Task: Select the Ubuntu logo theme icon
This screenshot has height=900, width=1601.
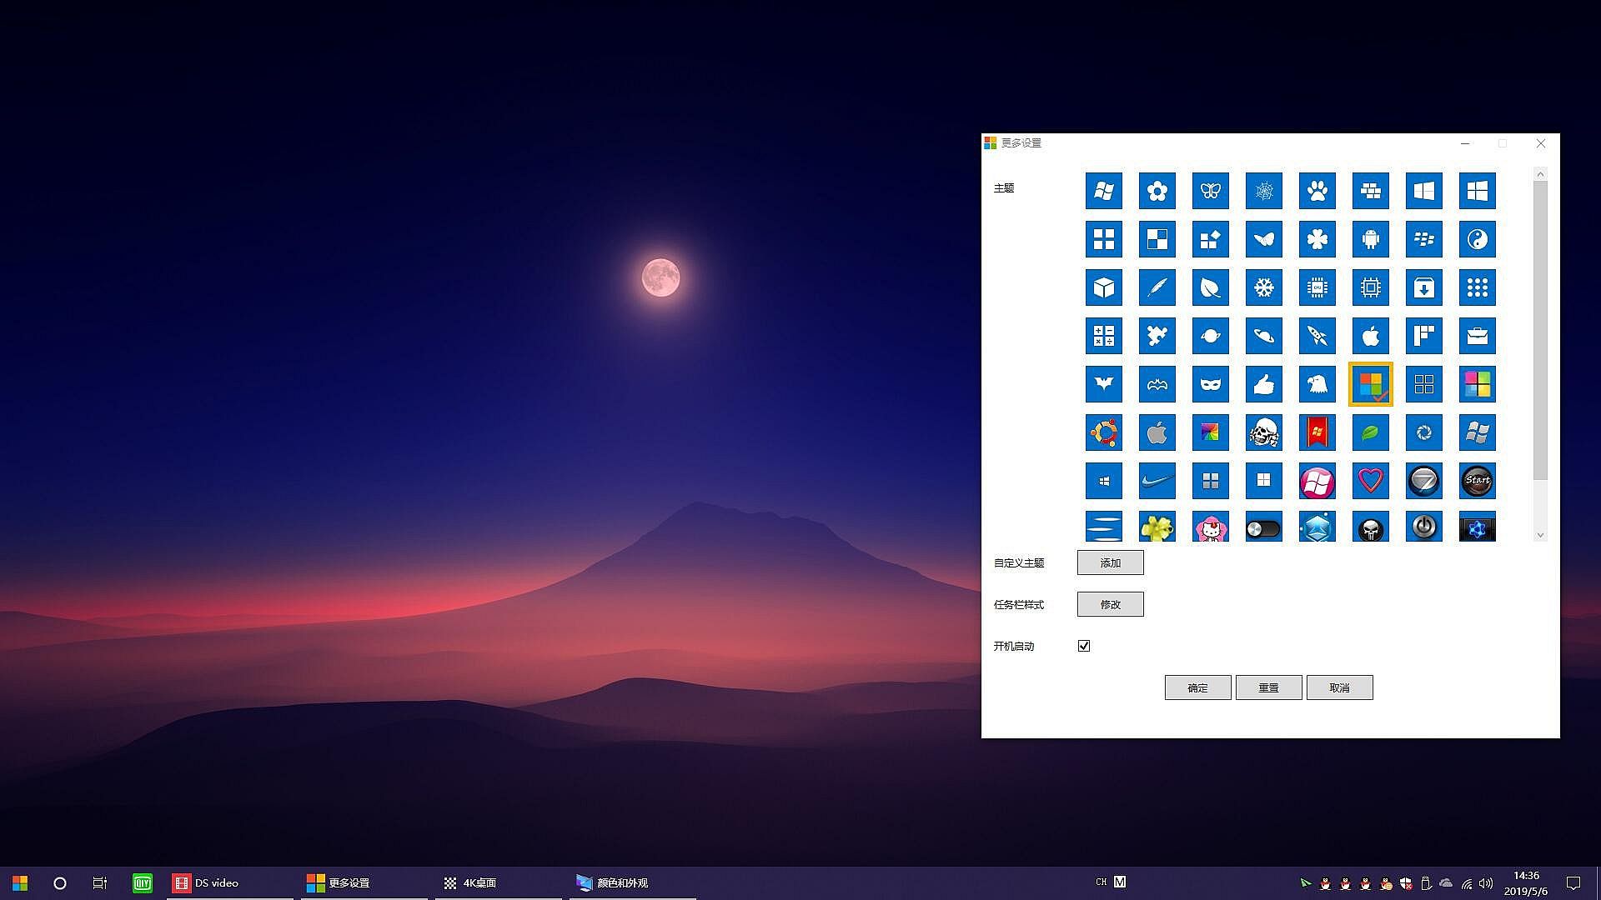Action: pos(1103,432)
